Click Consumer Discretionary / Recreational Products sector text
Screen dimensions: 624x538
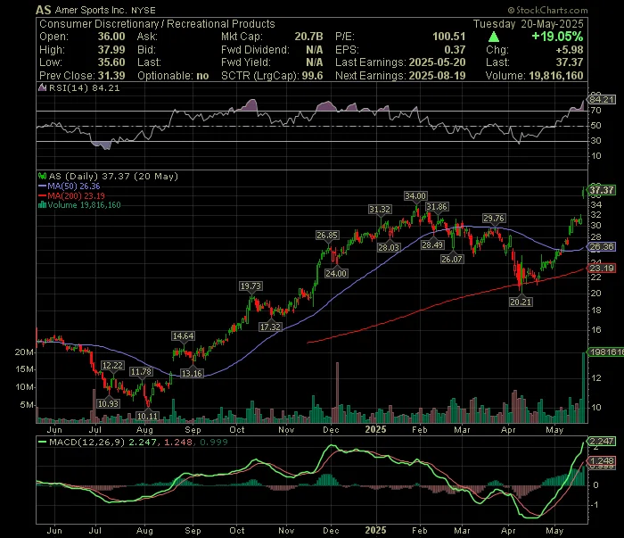click(157, 24)
